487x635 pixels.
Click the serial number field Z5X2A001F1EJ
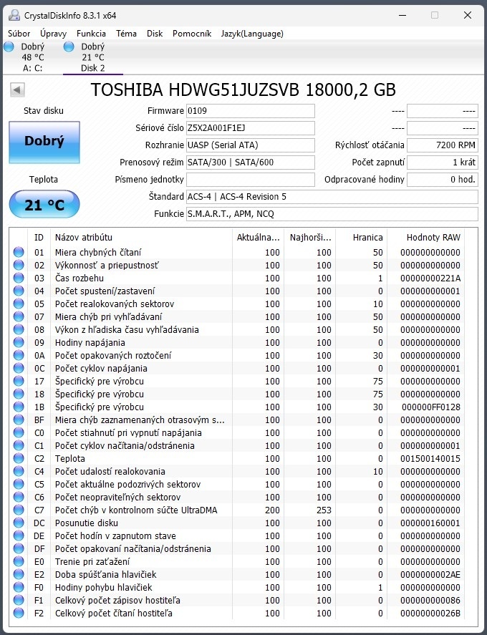point(251,128)
